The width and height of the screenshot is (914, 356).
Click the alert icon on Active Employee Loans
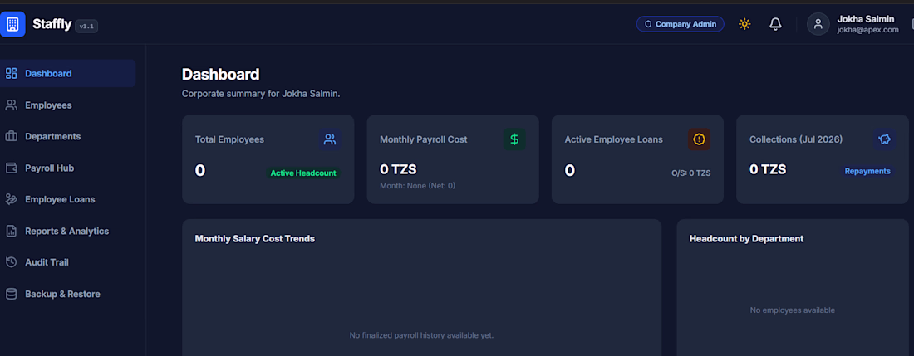[699, 139]
